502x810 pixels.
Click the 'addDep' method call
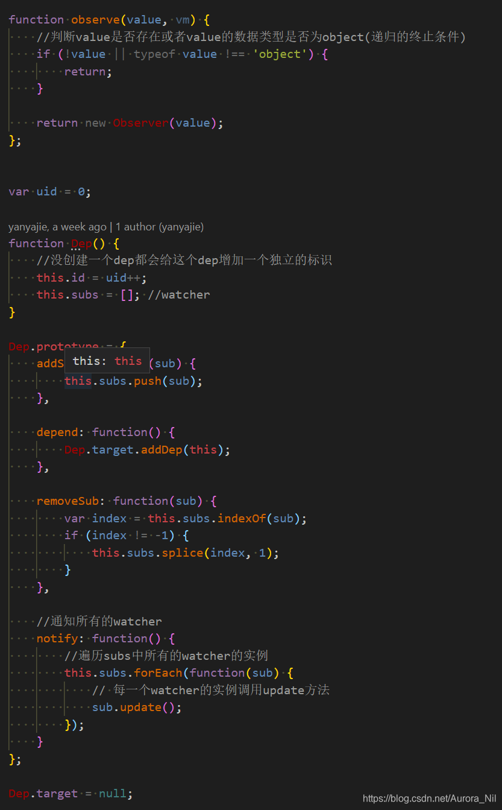tap(162, 449)
